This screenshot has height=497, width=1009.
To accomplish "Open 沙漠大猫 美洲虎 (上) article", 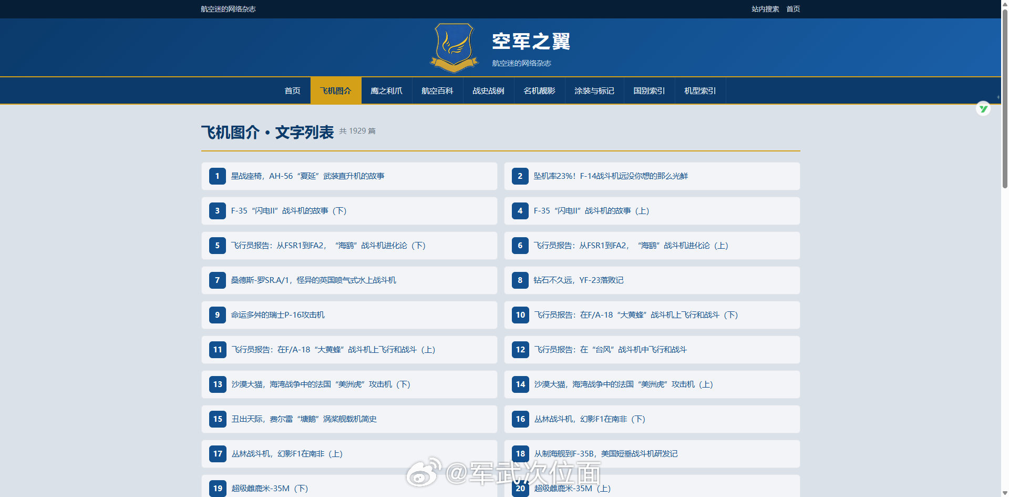I will [623, 384].
